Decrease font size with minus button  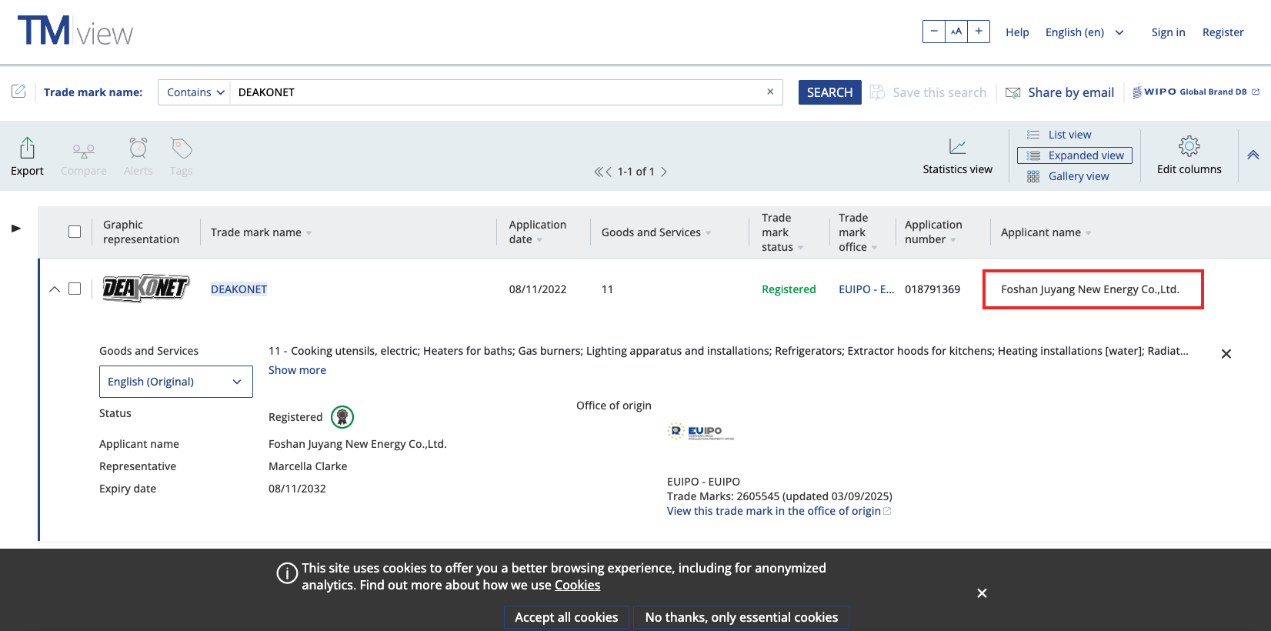pyautogui.click(x=934, y=32)
